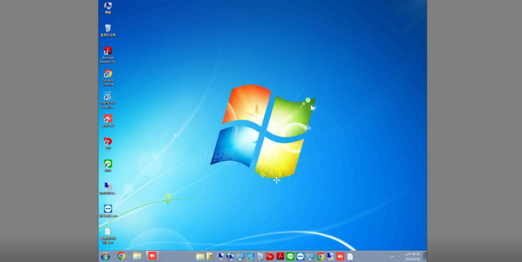Select the TeamViewer desktop icon
Viewport: 522px width, 262px height.
point(108,211)
